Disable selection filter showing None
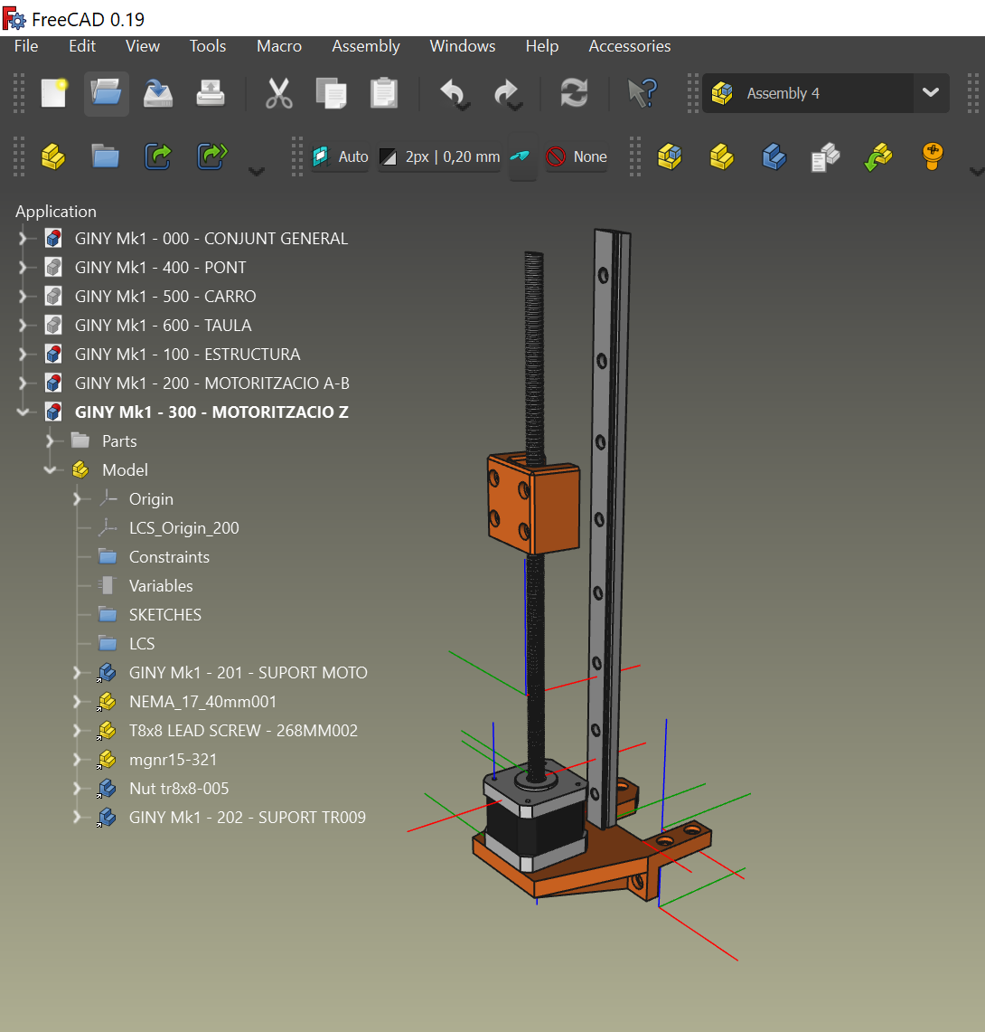Image resolution: width=985 pixels, height=1032 pixels. click(576, 156)
